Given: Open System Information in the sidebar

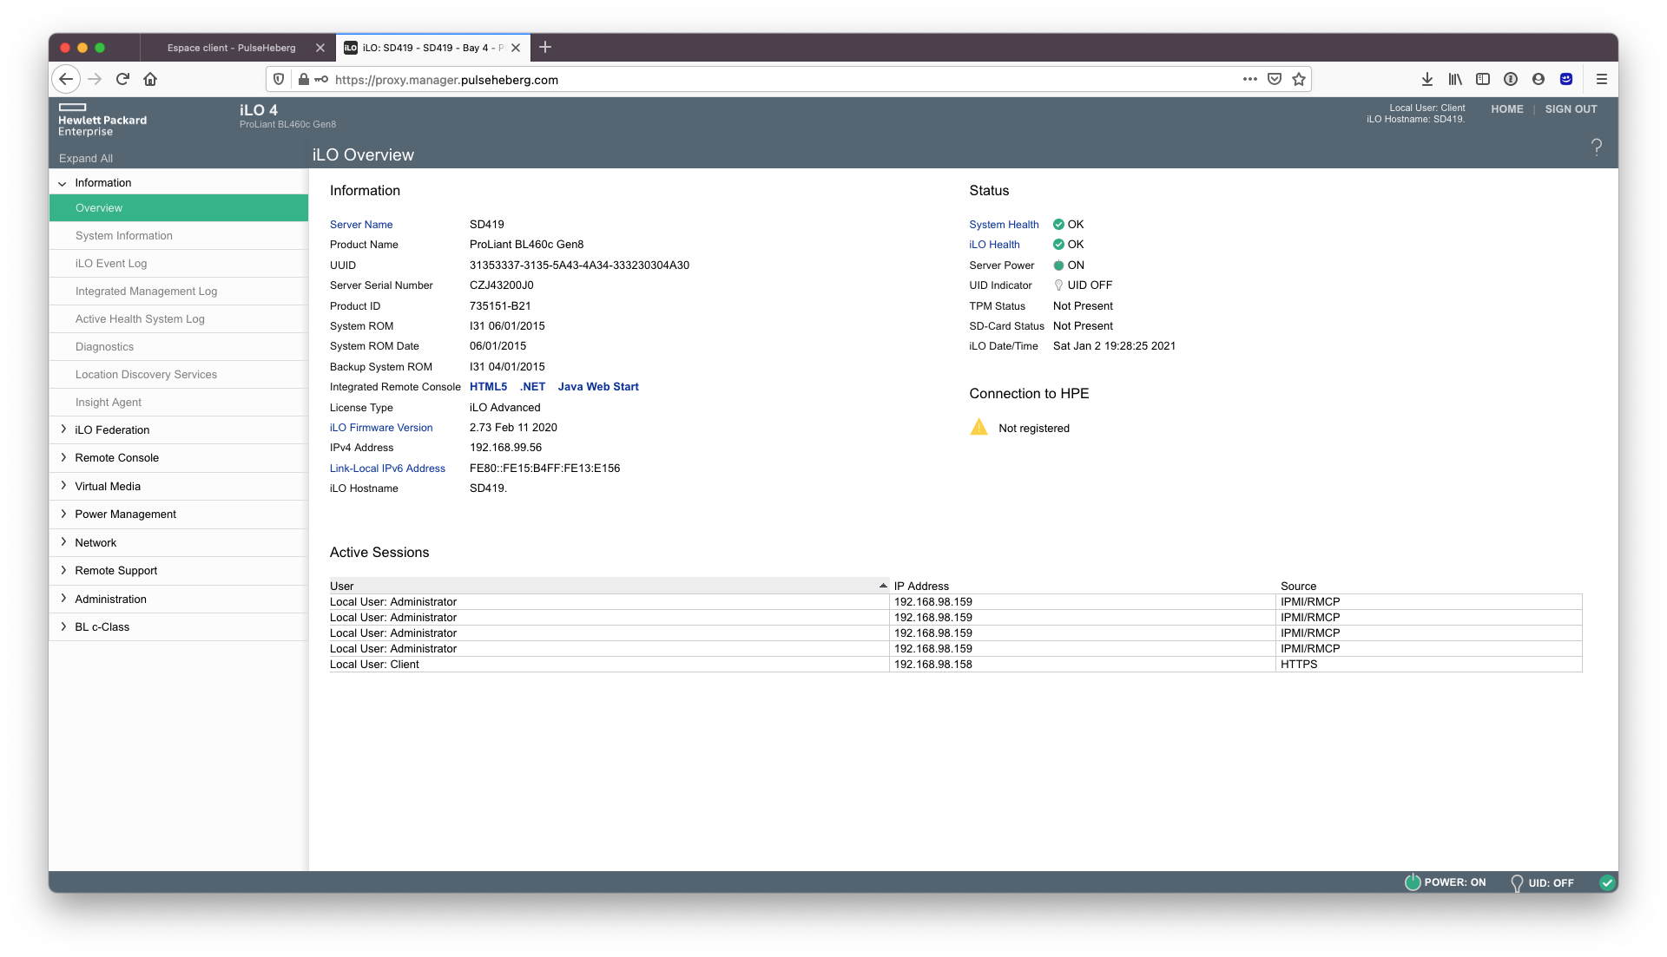Looking at the screenshot, I should (179, 236).
